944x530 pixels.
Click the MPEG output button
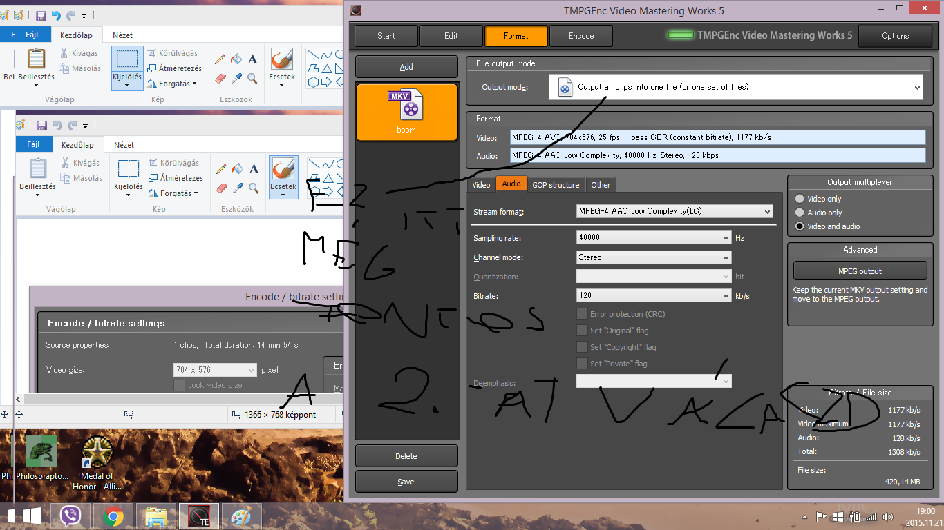860,271
